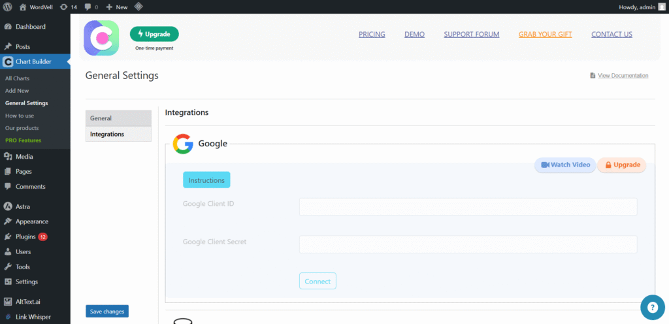Click the Google logo icon

pos(183,144)
